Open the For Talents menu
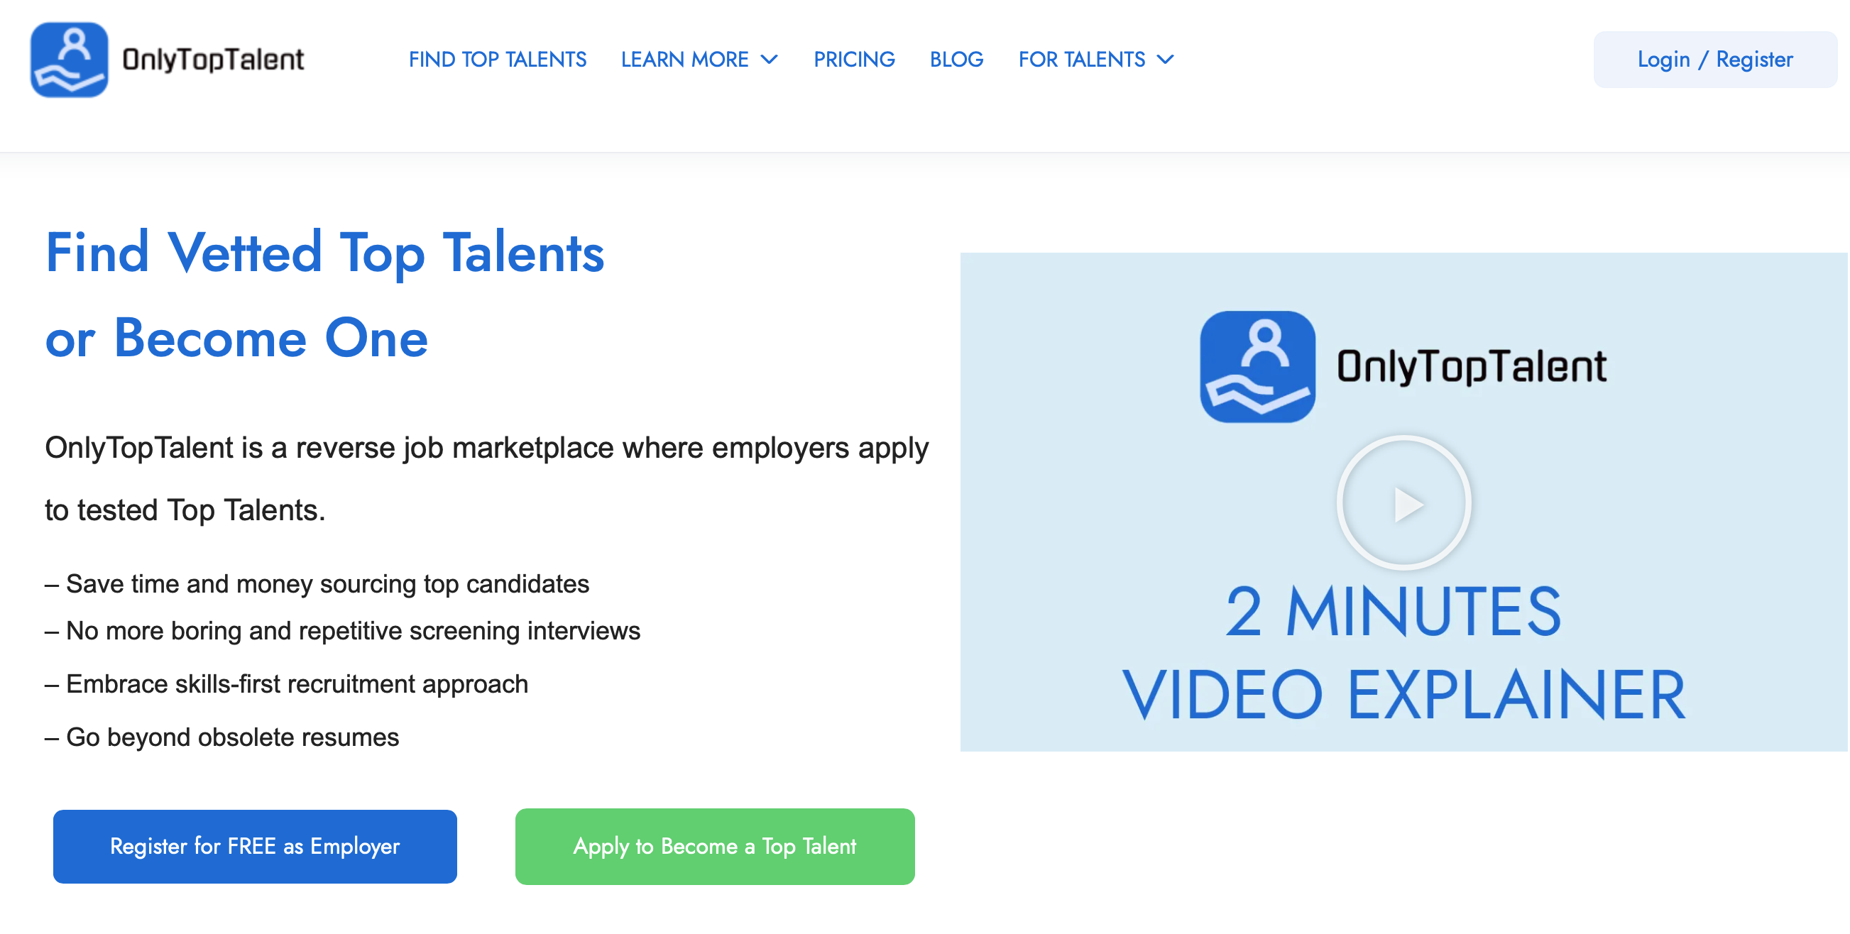 point(1082,60)
